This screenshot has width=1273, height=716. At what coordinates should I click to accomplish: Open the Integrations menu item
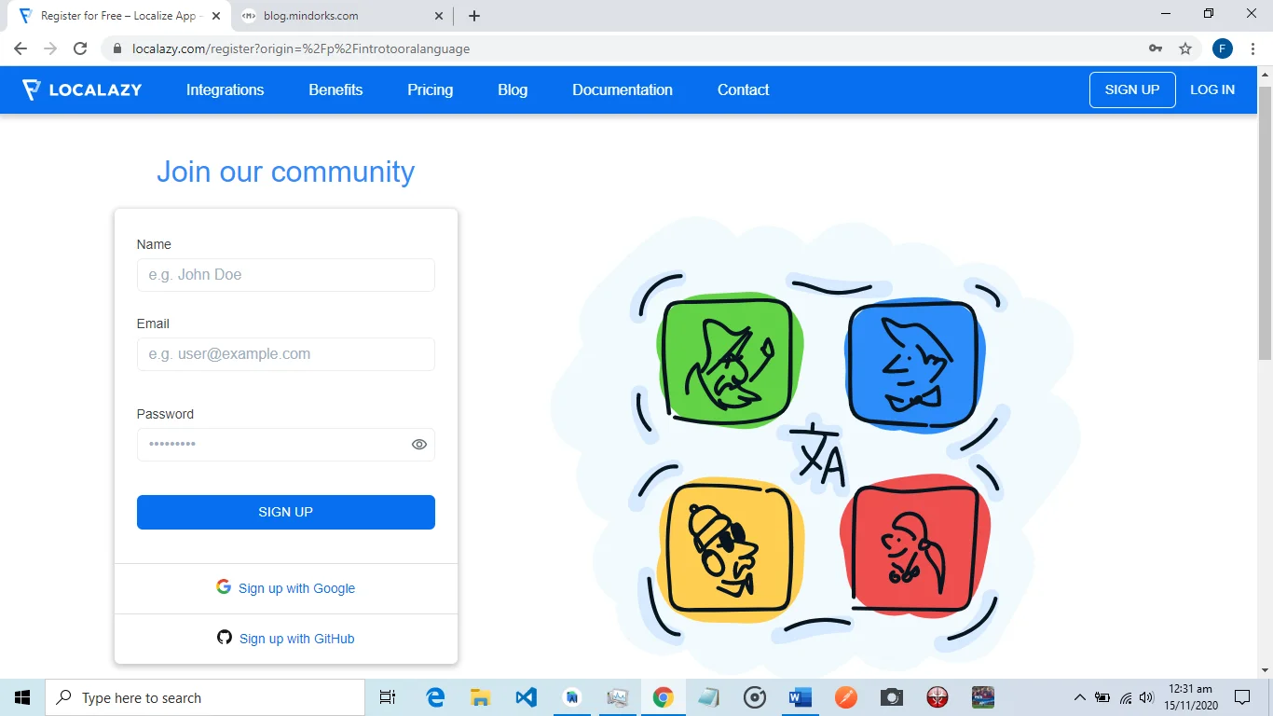click(x=225, y=89)
